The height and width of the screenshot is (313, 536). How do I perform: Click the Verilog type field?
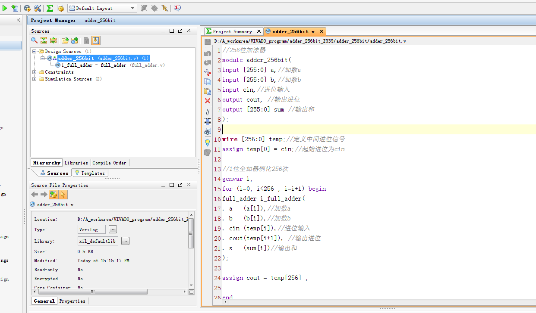tap(91, 229)
